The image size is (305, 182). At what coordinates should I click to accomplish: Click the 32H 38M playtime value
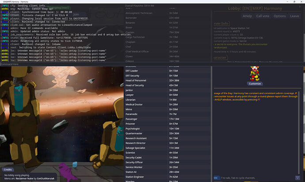pyautogui.click(x=174, y=81)
